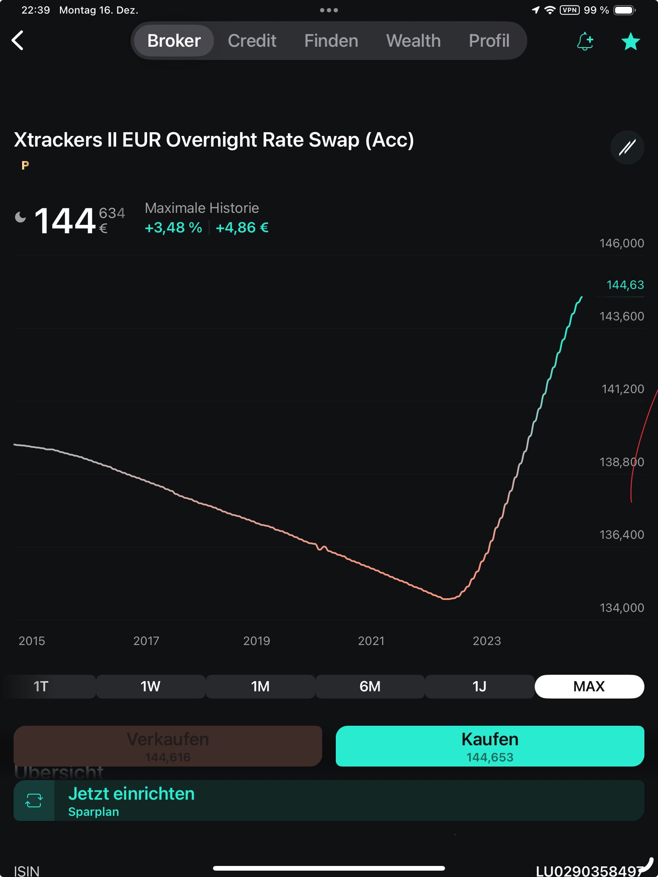Switch chart to 6M range
Image resolution: width=658 pixels, height=877 pixels.
click(370, 686)
